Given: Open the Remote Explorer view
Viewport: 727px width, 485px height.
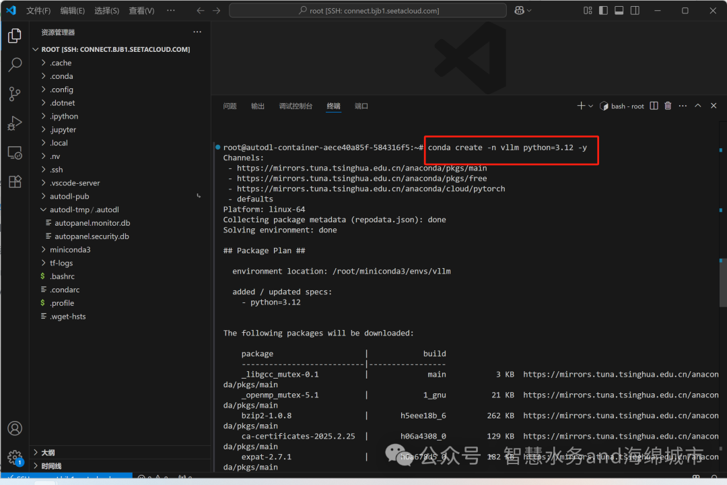Looking at the screenshot, I should (15, 153).
